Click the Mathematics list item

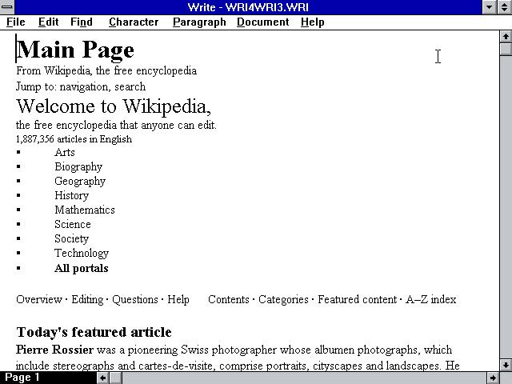pyautogui.click(x=85, y=210)
